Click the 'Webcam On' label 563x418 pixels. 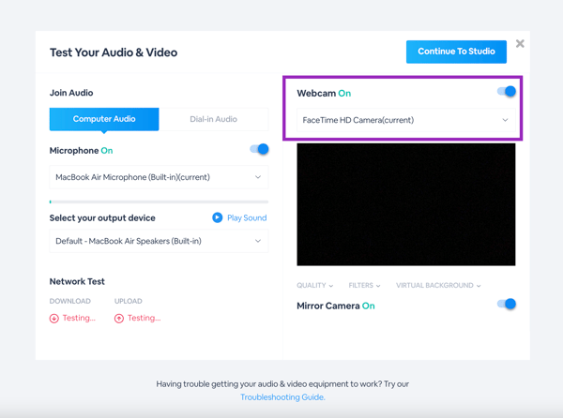tap(324, 93)
